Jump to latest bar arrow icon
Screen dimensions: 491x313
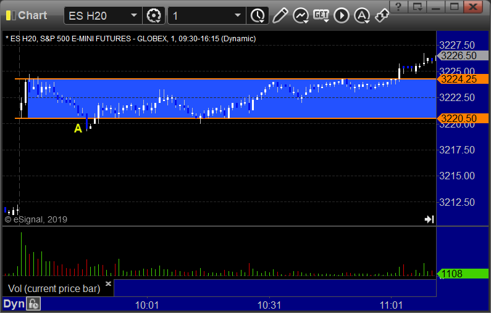tap(429, 219)
